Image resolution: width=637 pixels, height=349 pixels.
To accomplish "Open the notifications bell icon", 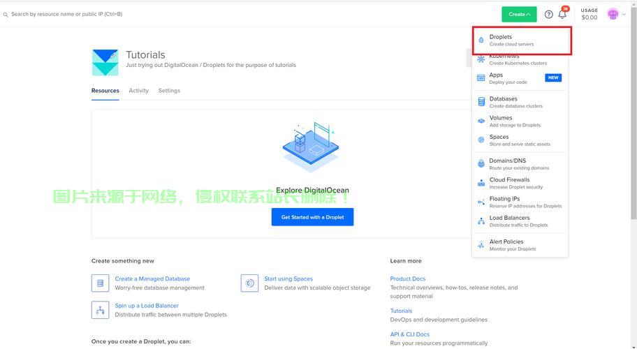I will 563,14.
